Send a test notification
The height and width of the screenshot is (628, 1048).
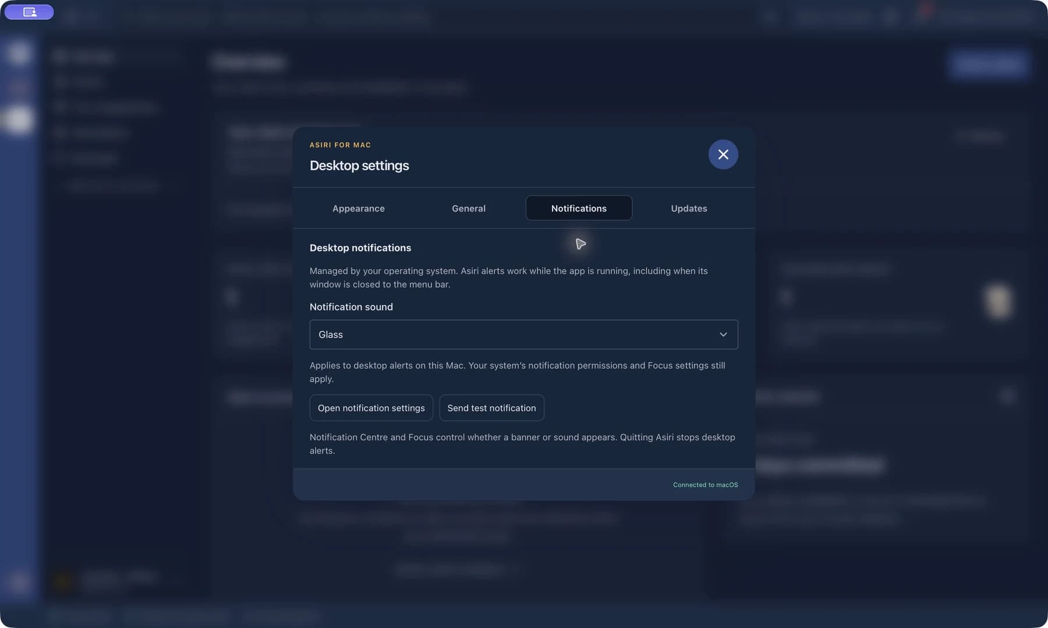click(491, 408)
